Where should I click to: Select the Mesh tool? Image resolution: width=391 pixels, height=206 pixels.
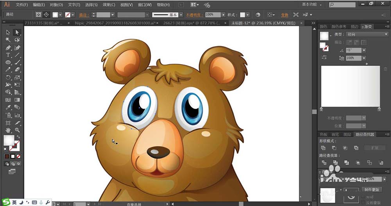coord(8,100)
